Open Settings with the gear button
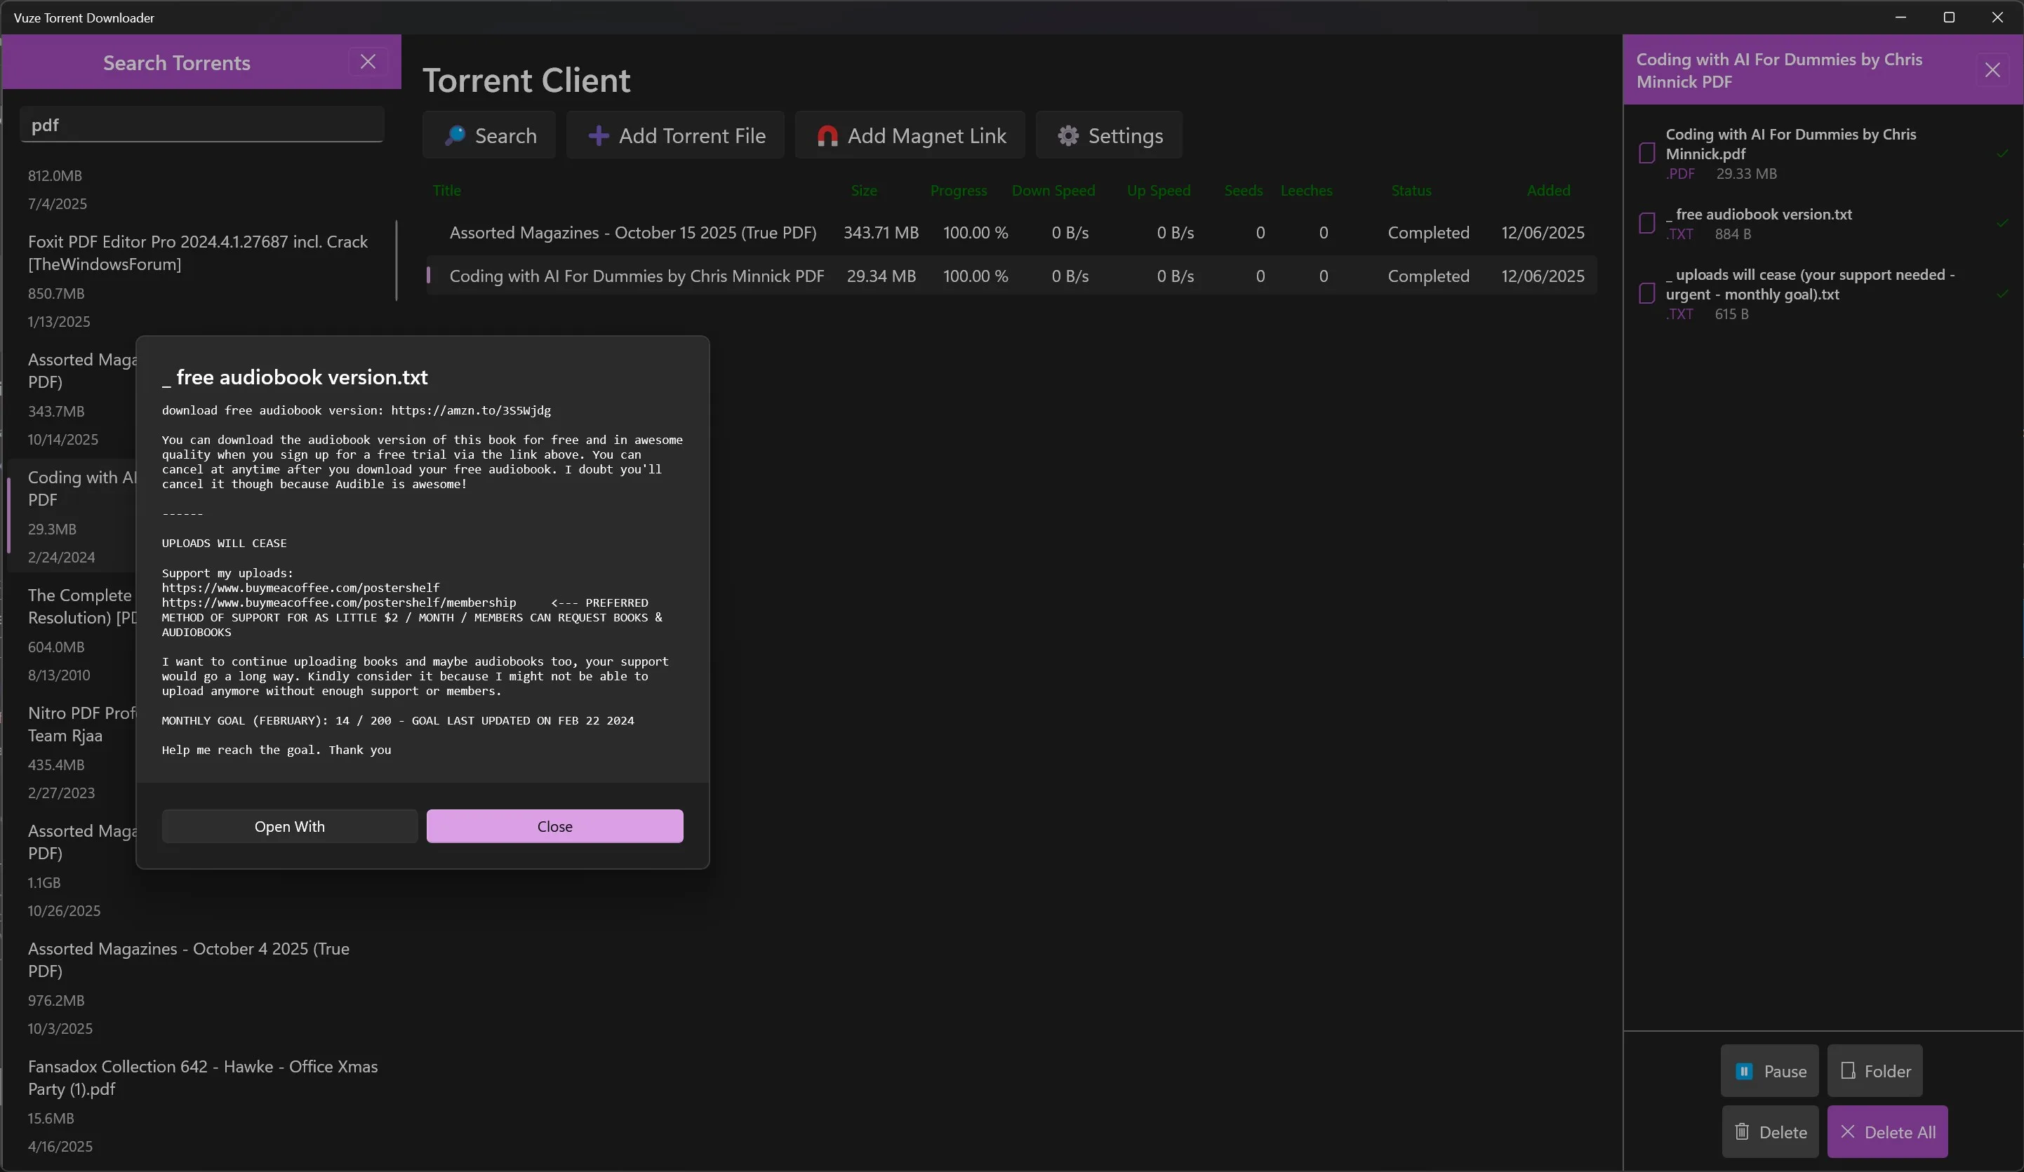 (x=1109, y=135)
